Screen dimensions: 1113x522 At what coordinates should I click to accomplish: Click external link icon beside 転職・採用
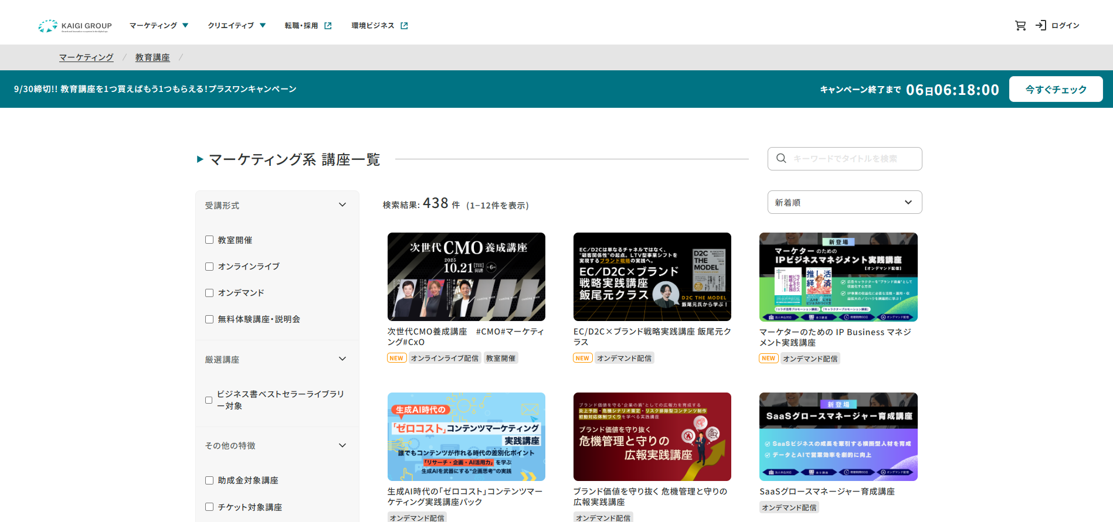point(328,26)
